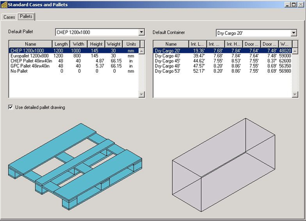Switch to the Cases tab

pyautogui.click(x=9, y=17)
